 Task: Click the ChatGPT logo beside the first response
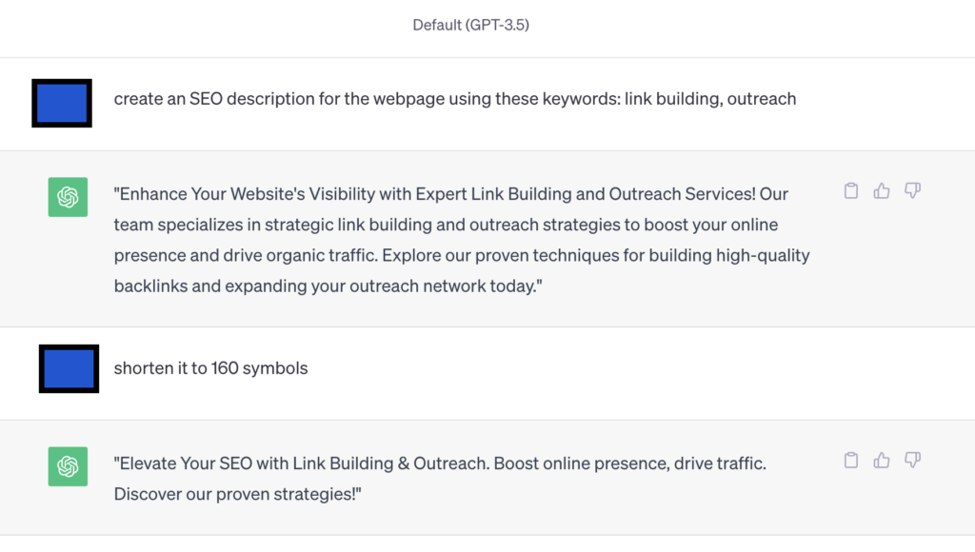[x=68, y=197]
